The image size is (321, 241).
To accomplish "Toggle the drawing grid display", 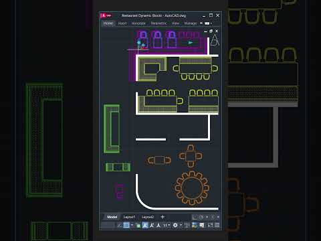I will tap(126, 225).
